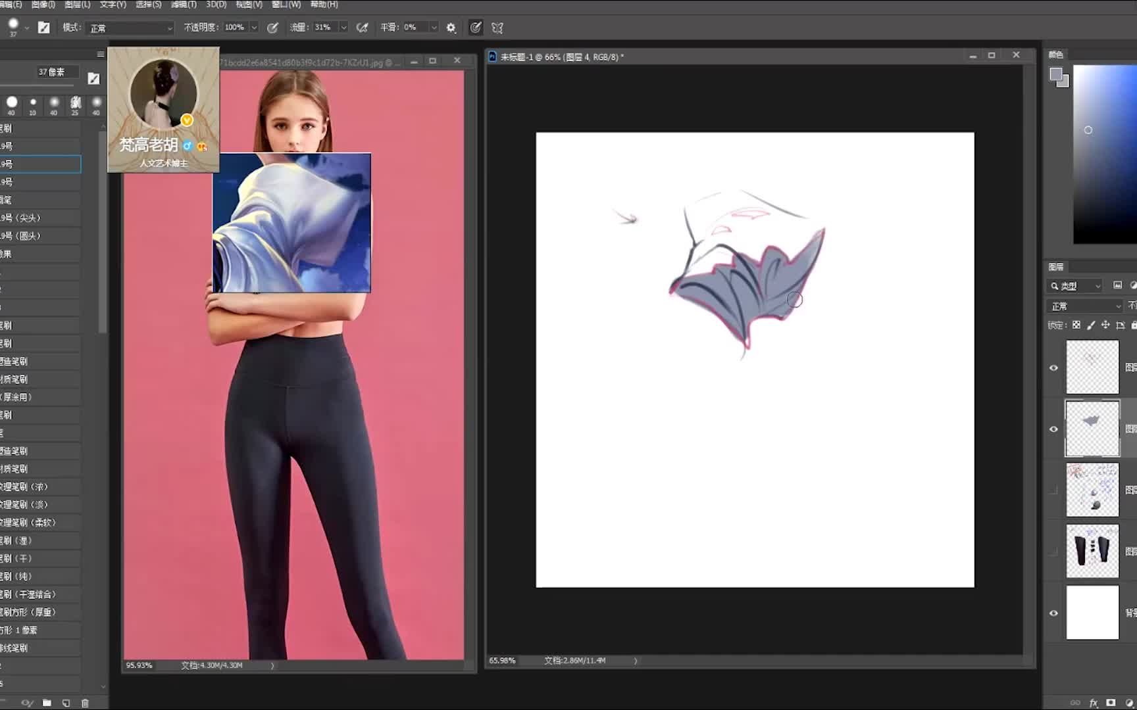The height and width of the screenshot is (710, 1137).
Task: Hide the top layer with eye icon
Action: click(x=1053, y=367)
